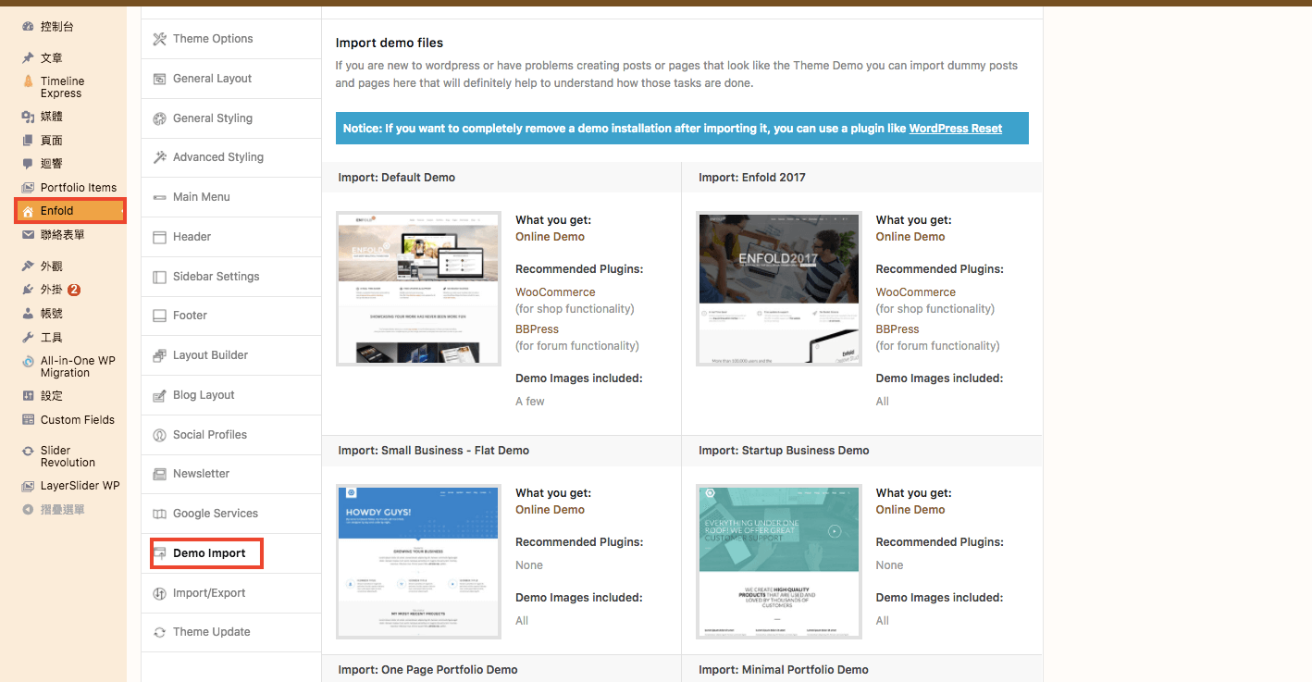The image size is (1312, 682).
Task: Click the Advanced Styling wand icon
Action: click(159, 157)
